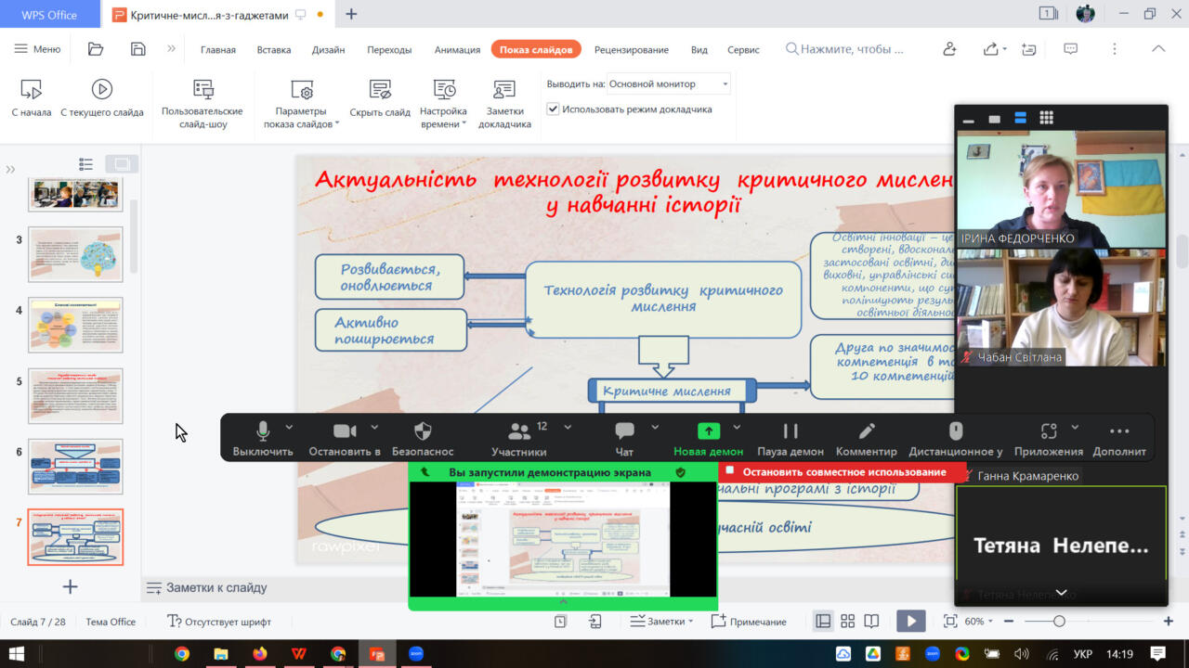Screen dimensions: 1189x668
Task: Start slideshow from beginning (С начала)
Action: coord(31,98)
